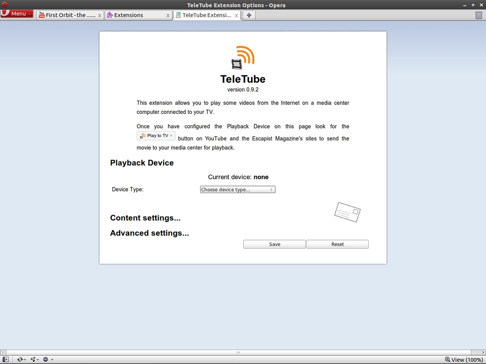The width and height of the screenshot is (486, 364).
Task: Click the envelope postcard icon
Action: [347, 212]
